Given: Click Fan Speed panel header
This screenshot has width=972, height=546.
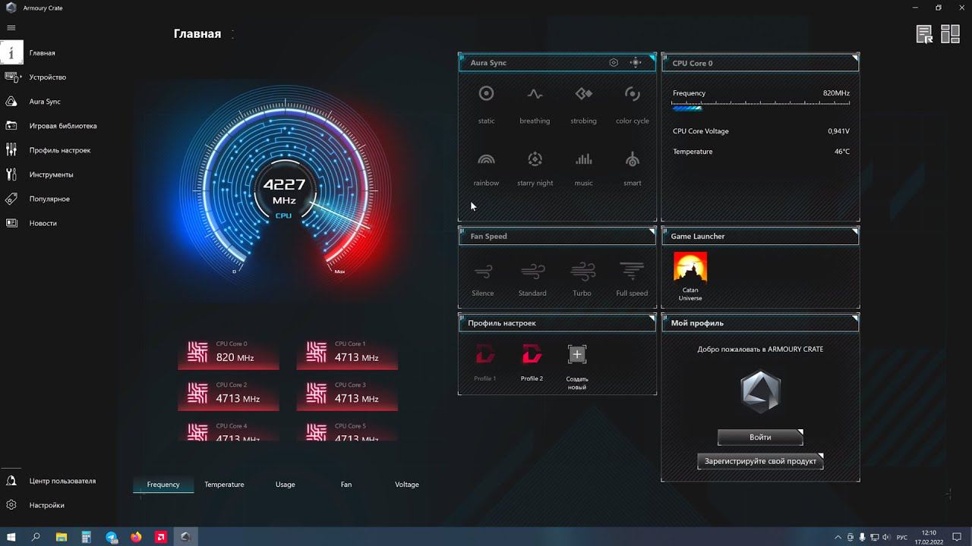Looking at the screenshot, I should pos(557,236).
